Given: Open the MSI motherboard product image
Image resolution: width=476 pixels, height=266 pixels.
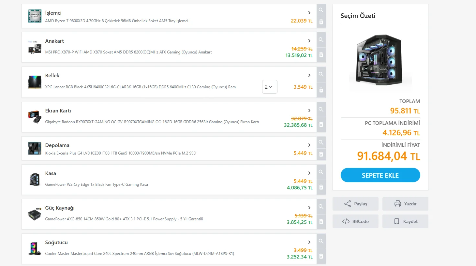Looking at the screenshot, I should click(35, 47).
